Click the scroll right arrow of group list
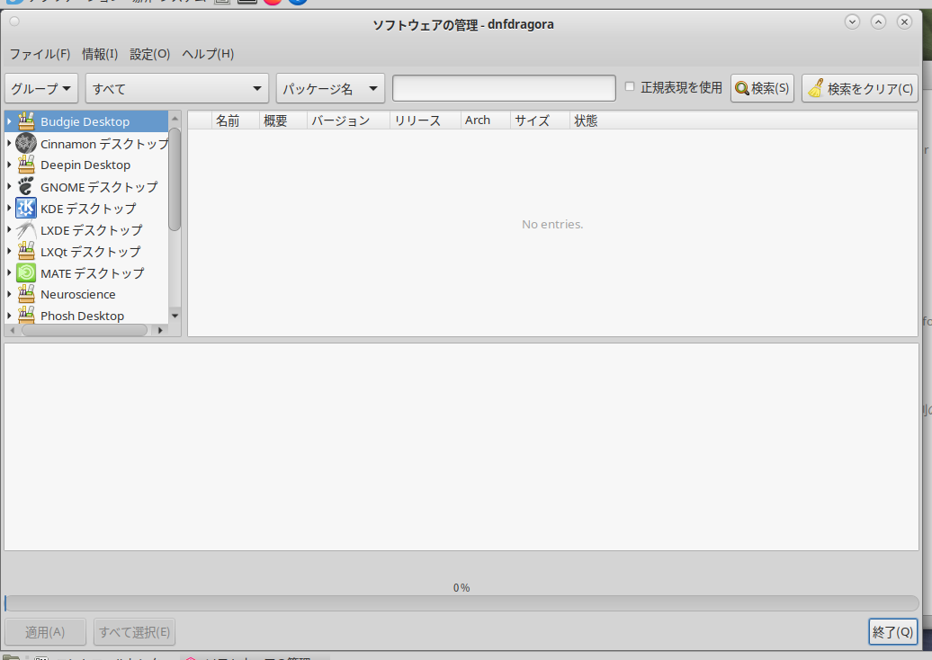Image resolution: width=932 pixels, height=660 pixels. pos(160,330)
